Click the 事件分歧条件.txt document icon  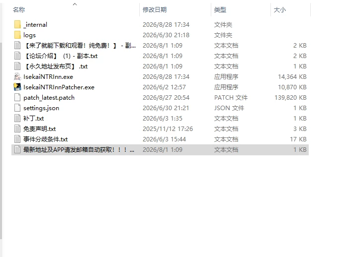[x=17, y=139]
